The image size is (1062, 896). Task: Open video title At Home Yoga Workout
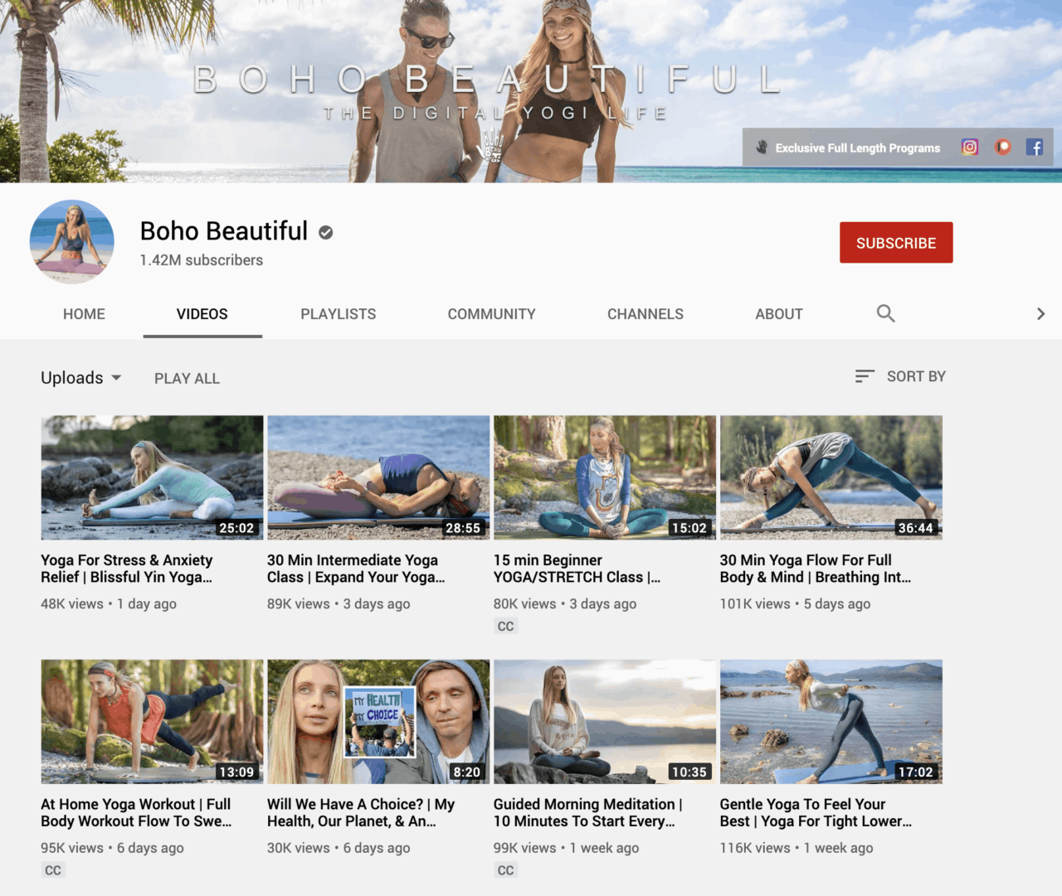(x=136, y=812)
